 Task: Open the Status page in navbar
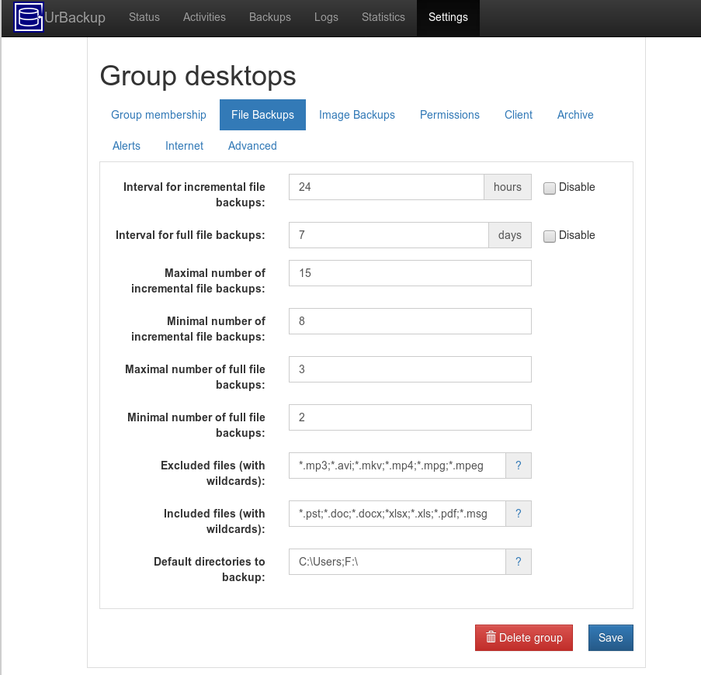coord(144,17)
